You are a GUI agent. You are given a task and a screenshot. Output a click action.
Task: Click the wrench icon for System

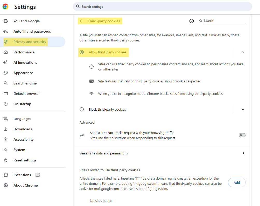(6, 150)
